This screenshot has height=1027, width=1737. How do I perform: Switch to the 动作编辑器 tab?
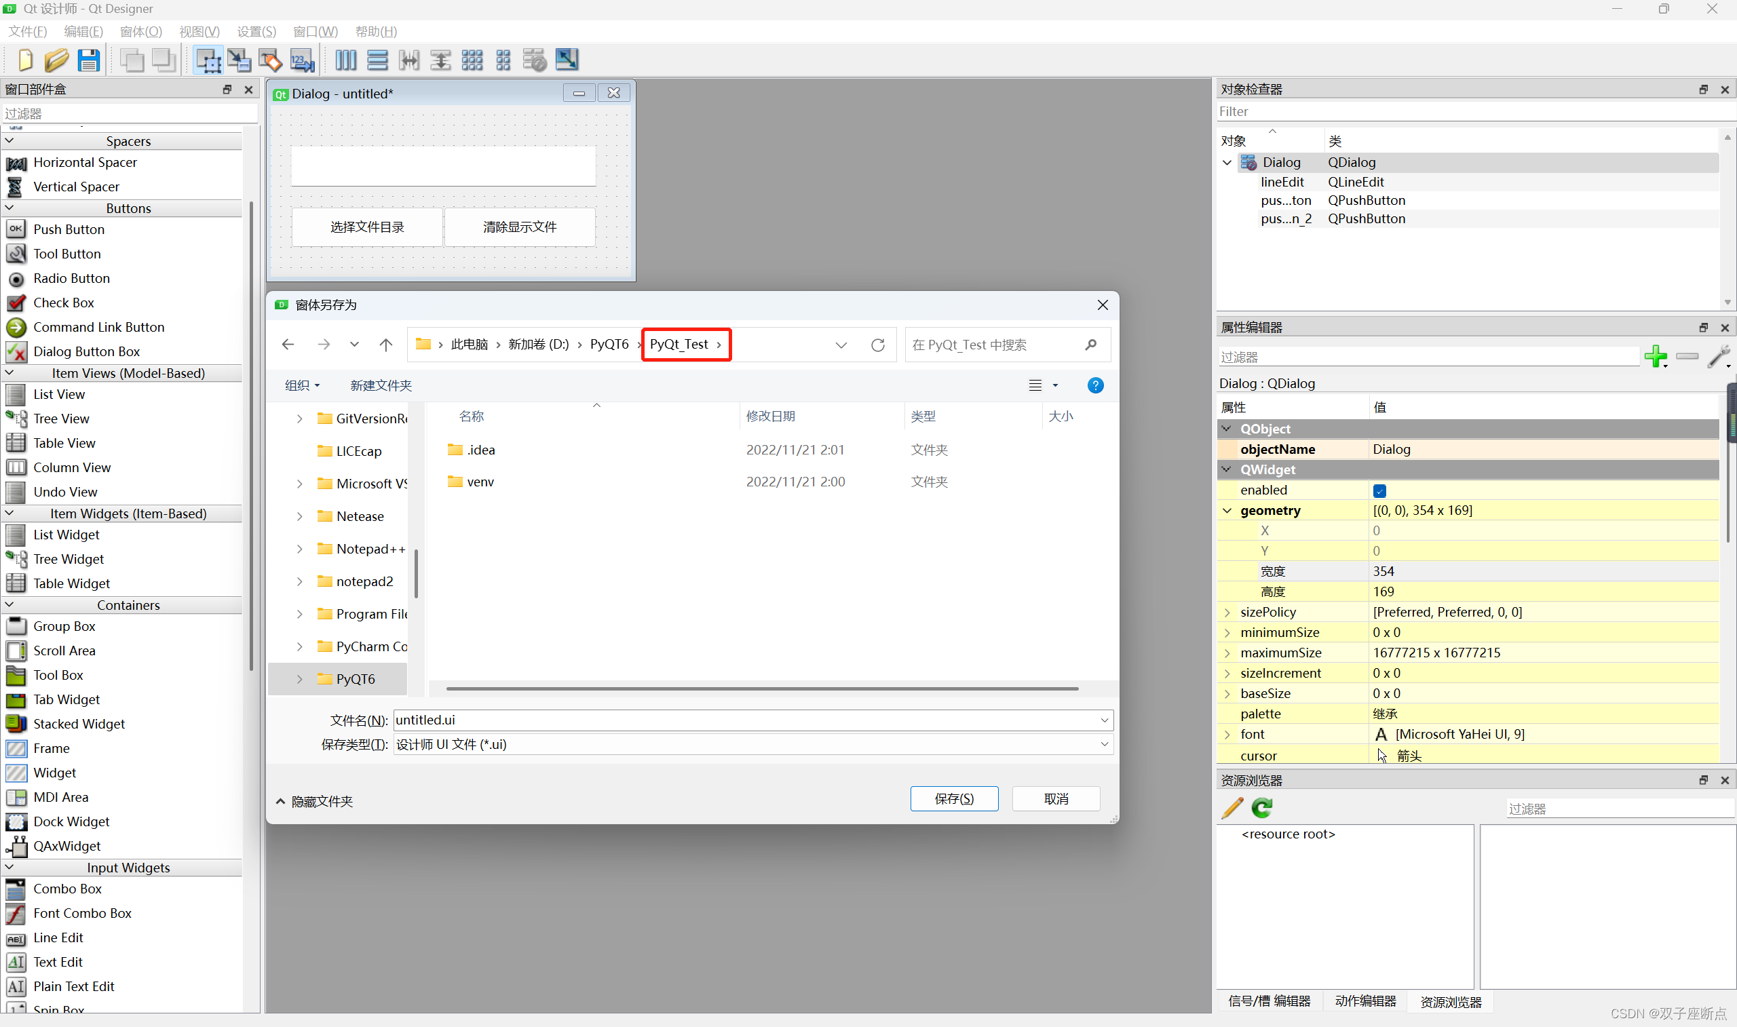coord(1364,1001)
